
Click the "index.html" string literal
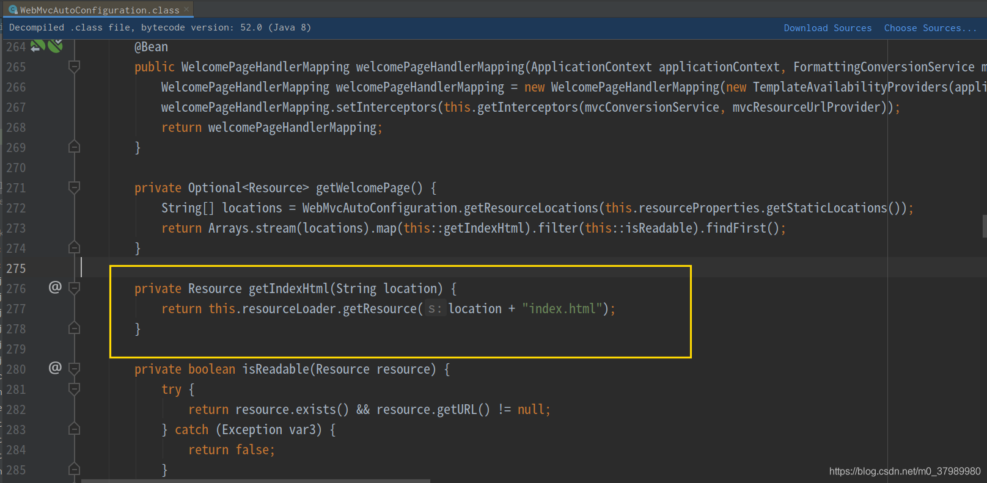[x=562, y=309]
